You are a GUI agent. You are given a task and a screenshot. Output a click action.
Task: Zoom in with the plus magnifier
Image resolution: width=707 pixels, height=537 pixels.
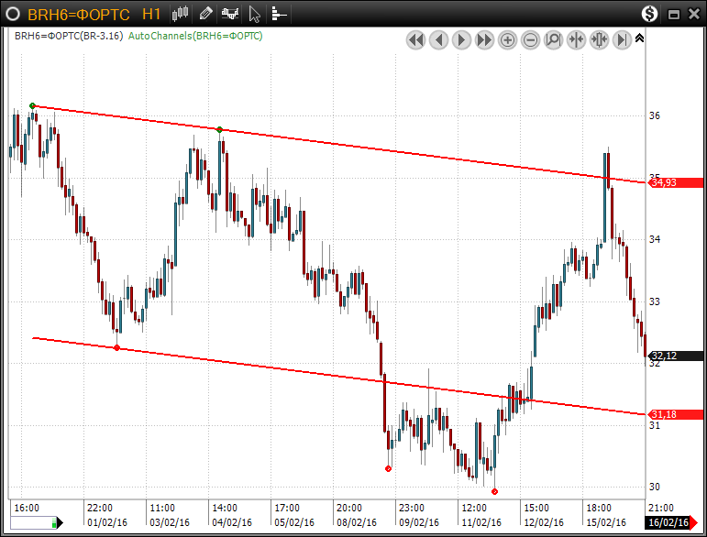(x=508, y=40)
